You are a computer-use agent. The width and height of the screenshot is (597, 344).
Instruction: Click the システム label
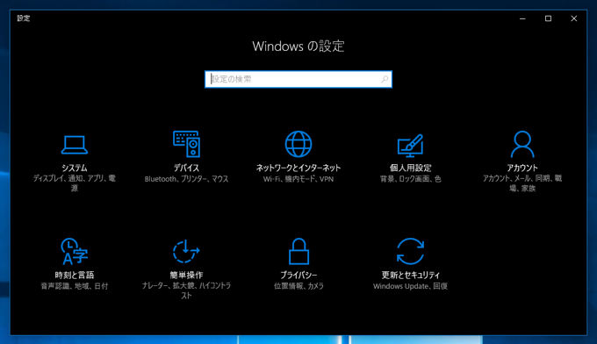pyautogui.click(x=75, y=168)
